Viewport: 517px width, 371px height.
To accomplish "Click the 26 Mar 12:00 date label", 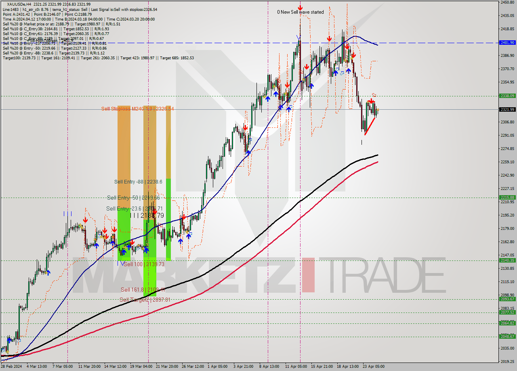I will (193, 367).
